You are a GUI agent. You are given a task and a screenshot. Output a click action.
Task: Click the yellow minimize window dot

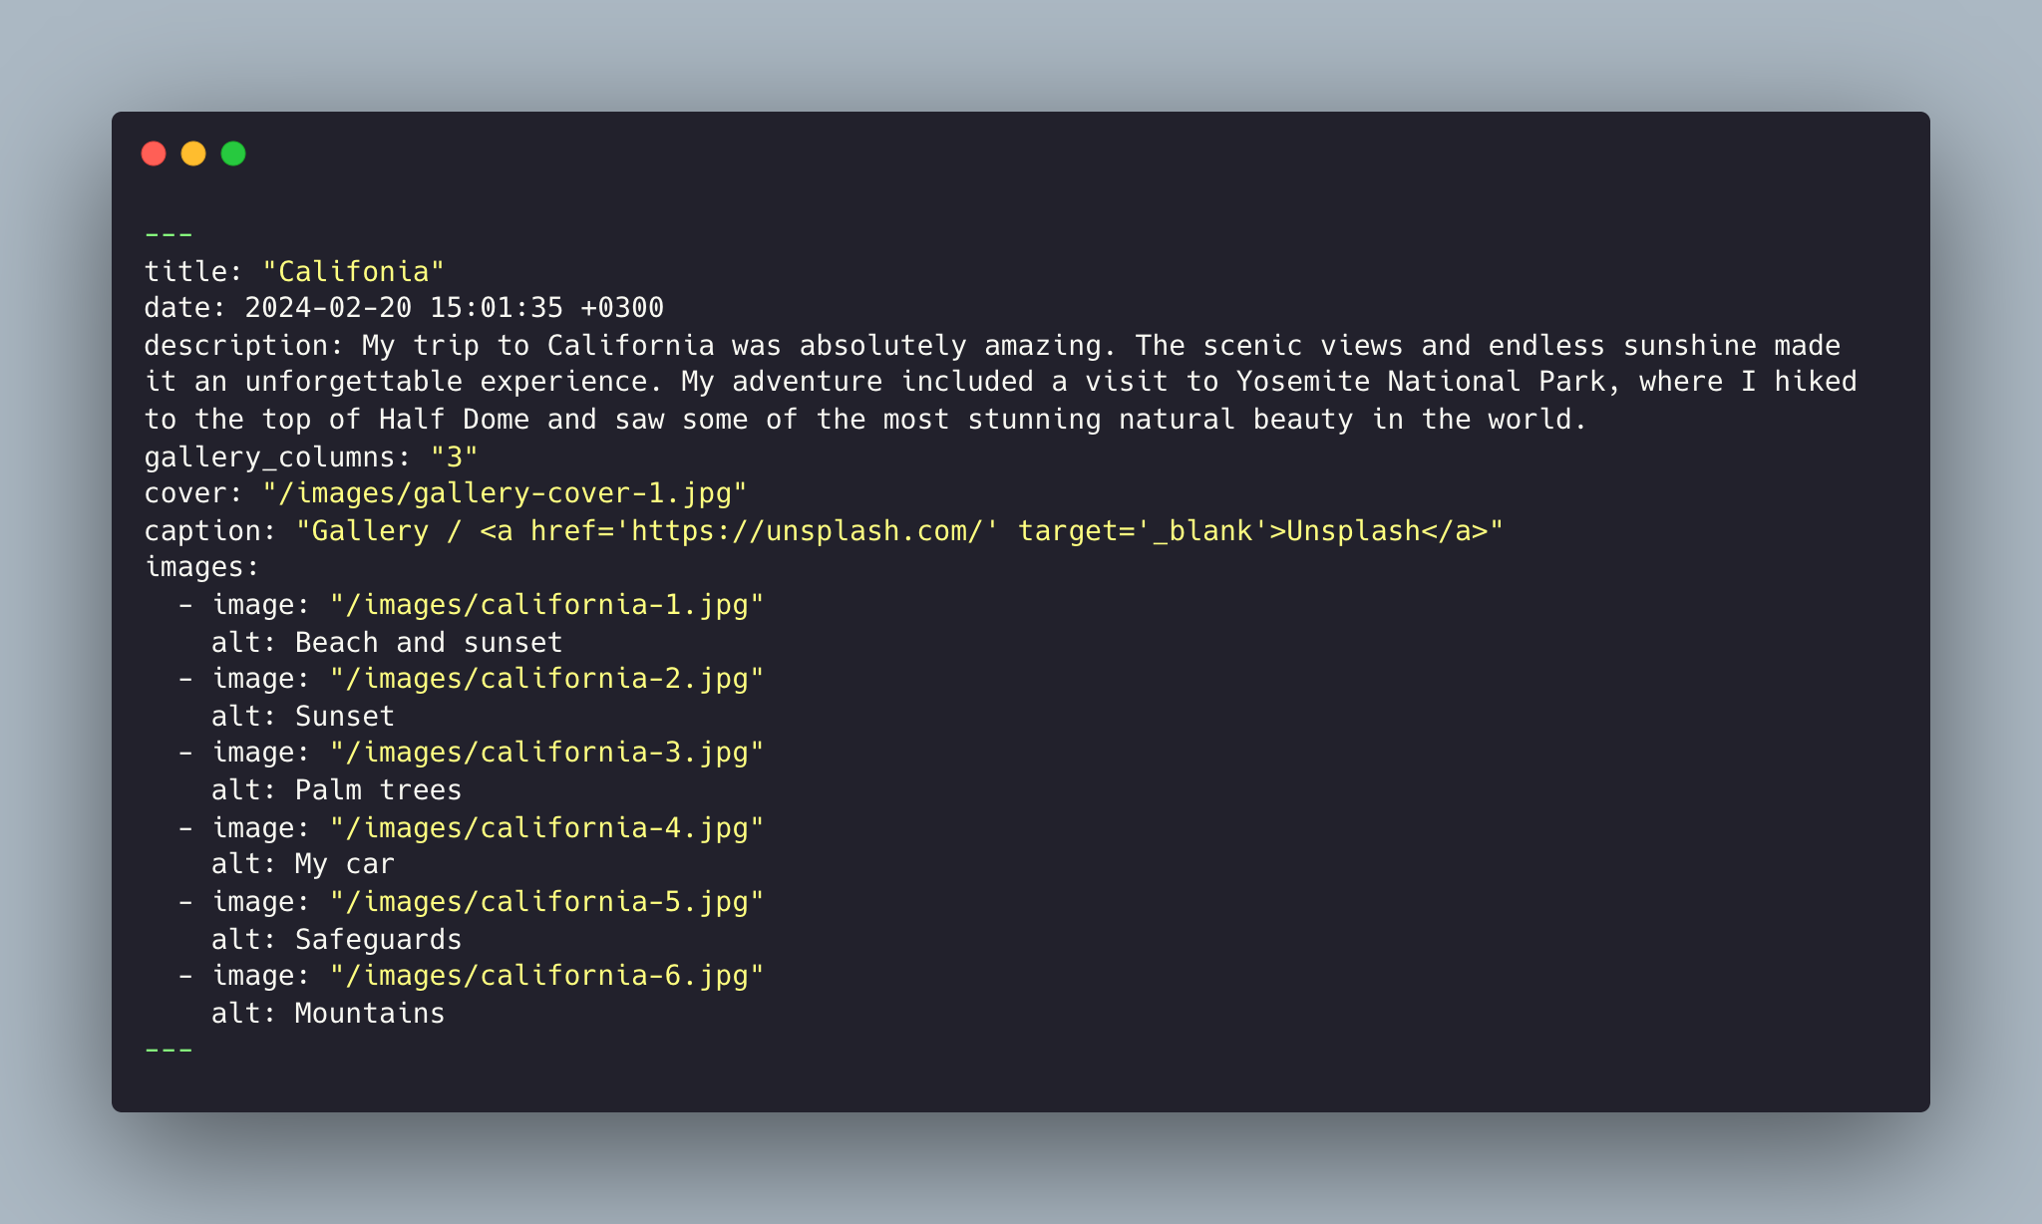click(193, 153)
